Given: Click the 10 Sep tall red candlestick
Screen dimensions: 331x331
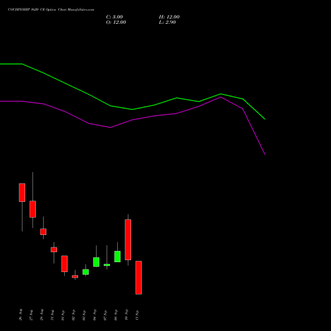Looking at the screenshot, I should pos(128,240).
